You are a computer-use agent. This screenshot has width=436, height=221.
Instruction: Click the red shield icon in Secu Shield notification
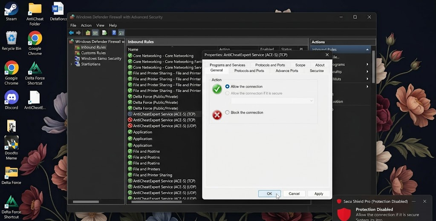coord(344,214)
